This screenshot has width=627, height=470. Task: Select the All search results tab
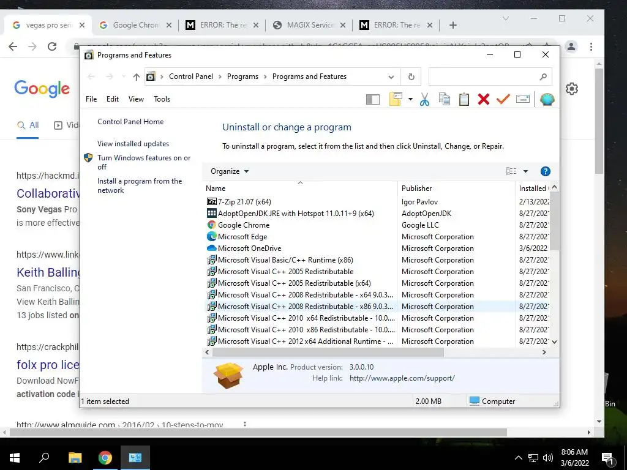28,125
